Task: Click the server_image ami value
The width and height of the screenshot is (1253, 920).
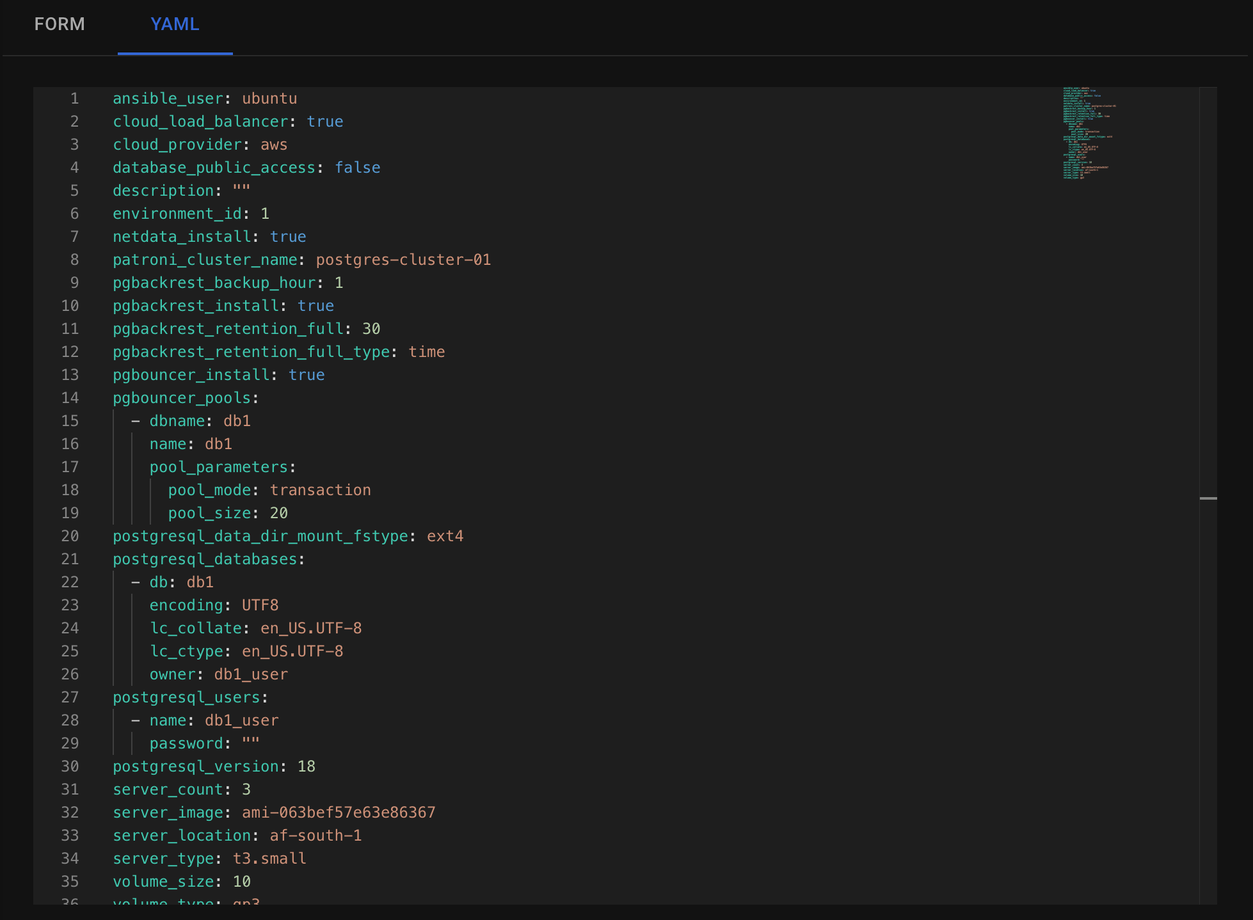Action: click(338, 813)
